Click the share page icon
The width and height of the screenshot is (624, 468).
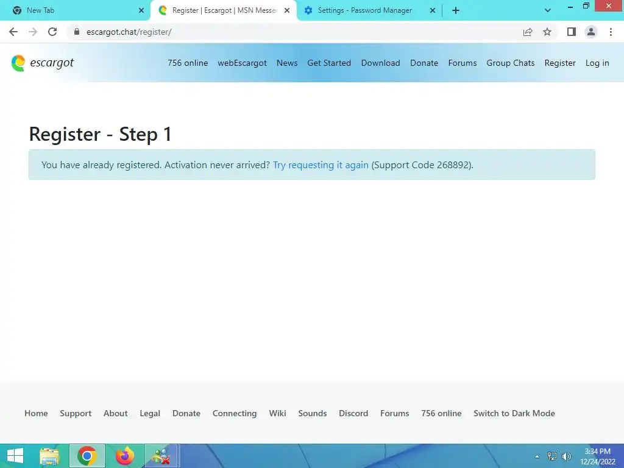point(528,32)
